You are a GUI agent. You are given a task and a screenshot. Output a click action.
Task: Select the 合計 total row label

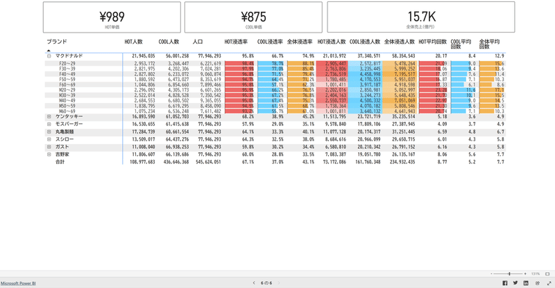tap(60, 162)
